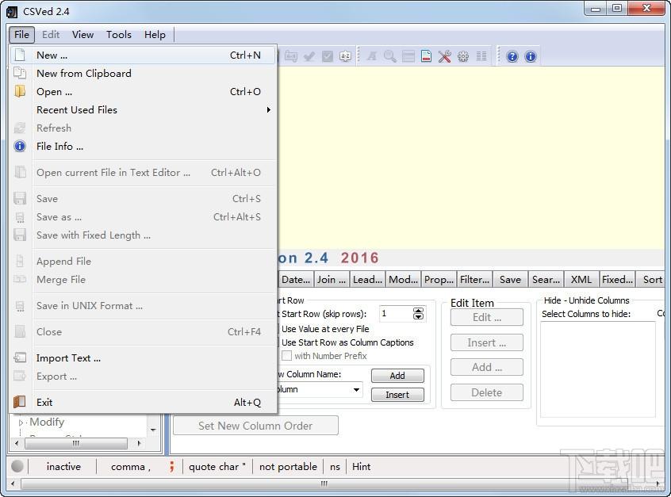This screenshot has width=671, height=497.
Task: Click the column layout toolbar icon
Action: (x=481, y=56)
